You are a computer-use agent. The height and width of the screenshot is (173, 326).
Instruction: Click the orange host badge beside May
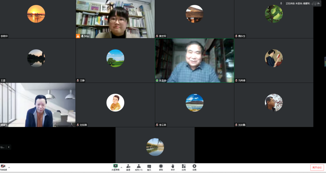click(x=78, y=36)
